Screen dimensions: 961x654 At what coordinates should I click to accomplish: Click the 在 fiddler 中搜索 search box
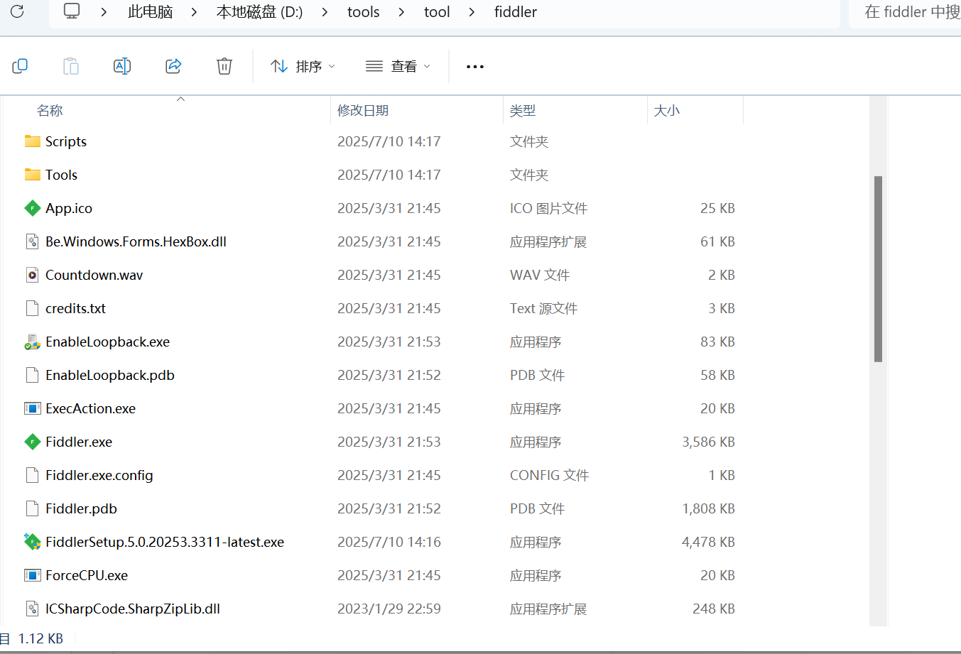[905, 12]
